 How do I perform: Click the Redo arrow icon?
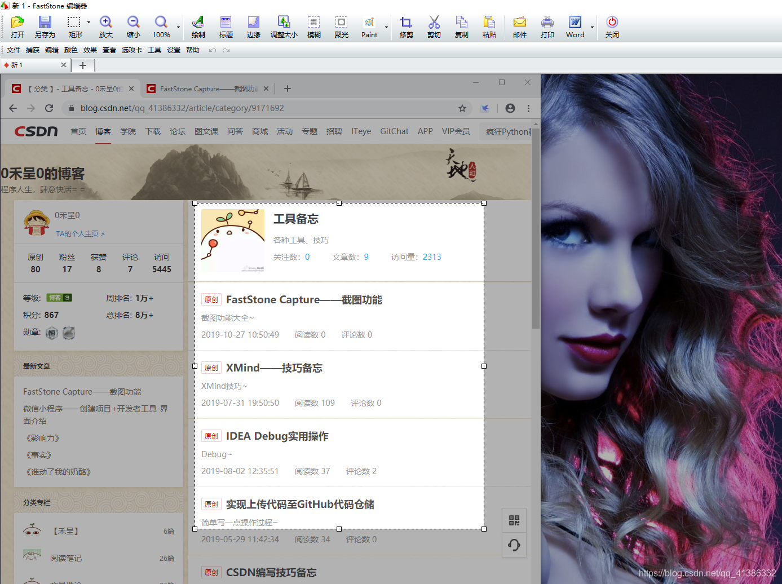(226, 50)
